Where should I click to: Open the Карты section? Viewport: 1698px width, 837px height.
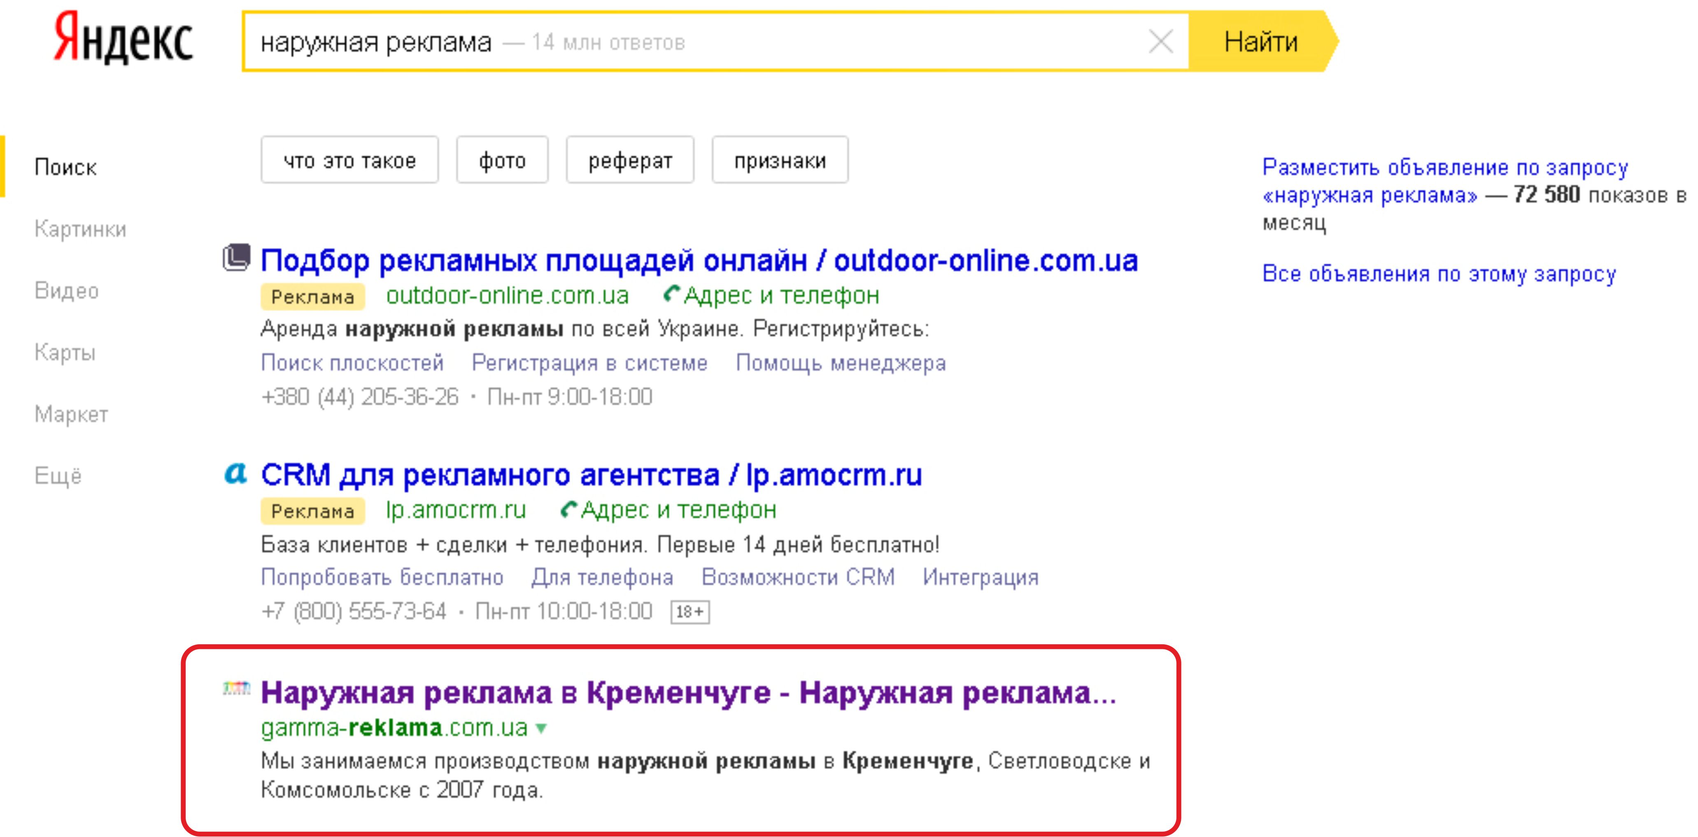pyautogui.click(x=65, y=352)
